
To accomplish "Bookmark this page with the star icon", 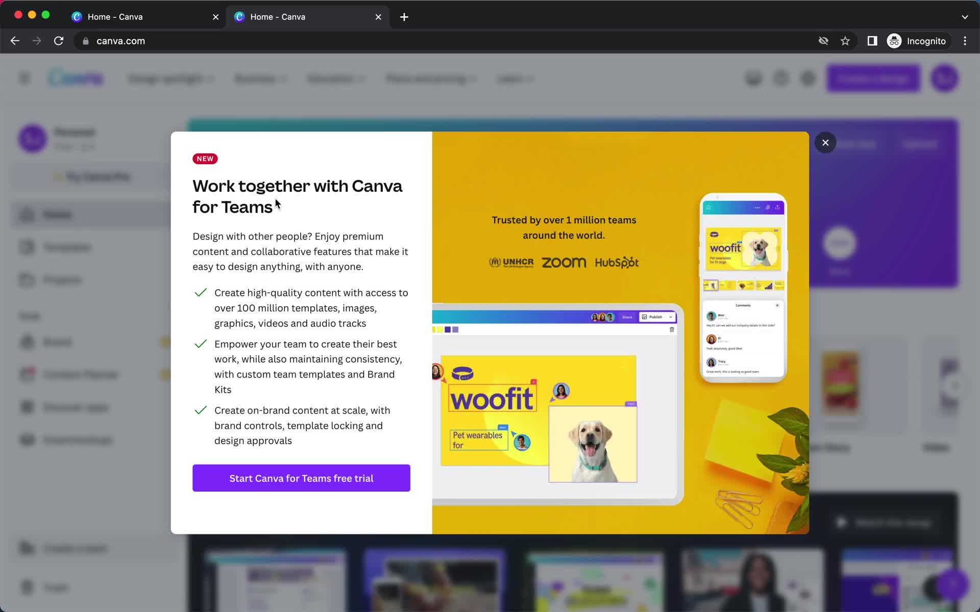I will pyautogui.click(x=845, y=41).
